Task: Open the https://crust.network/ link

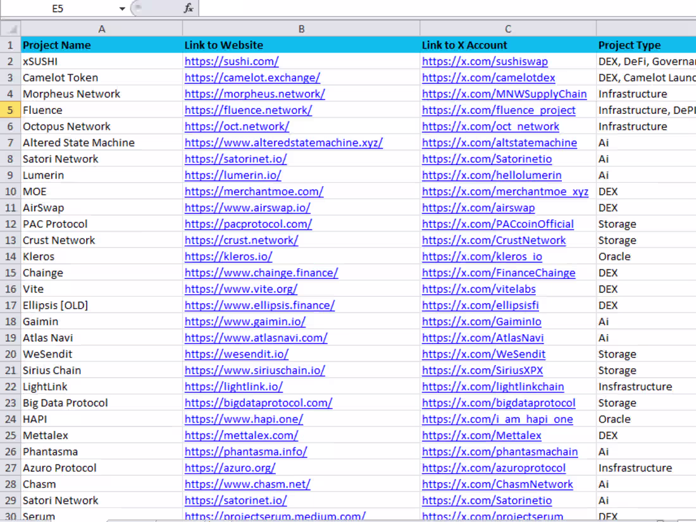Action: pos(242,240)
